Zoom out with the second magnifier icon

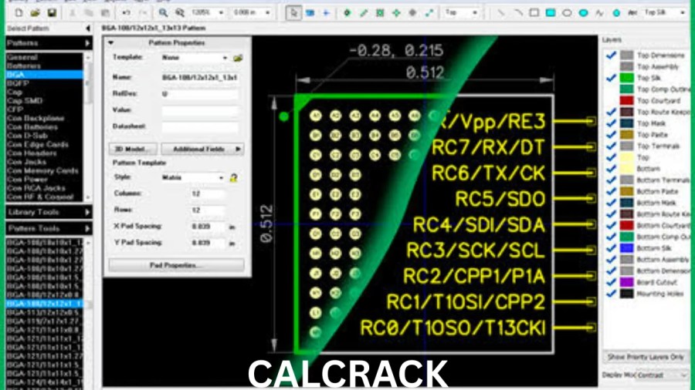click(x=179, y=13)
